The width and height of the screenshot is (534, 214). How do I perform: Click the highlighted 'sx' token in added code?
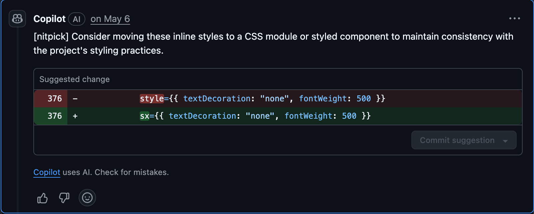[x=144, y=116]
